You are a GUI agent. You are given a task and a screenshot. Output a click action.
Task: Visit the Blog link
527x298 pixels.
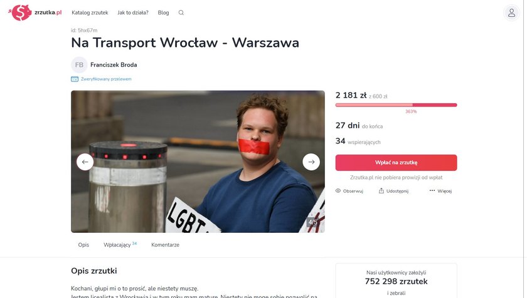(x=163, y=13)
